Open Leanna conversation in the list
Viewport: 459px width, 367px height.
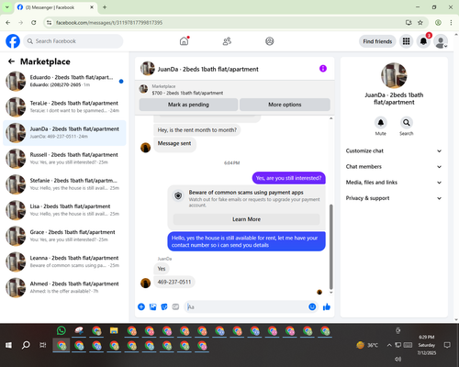64,261
